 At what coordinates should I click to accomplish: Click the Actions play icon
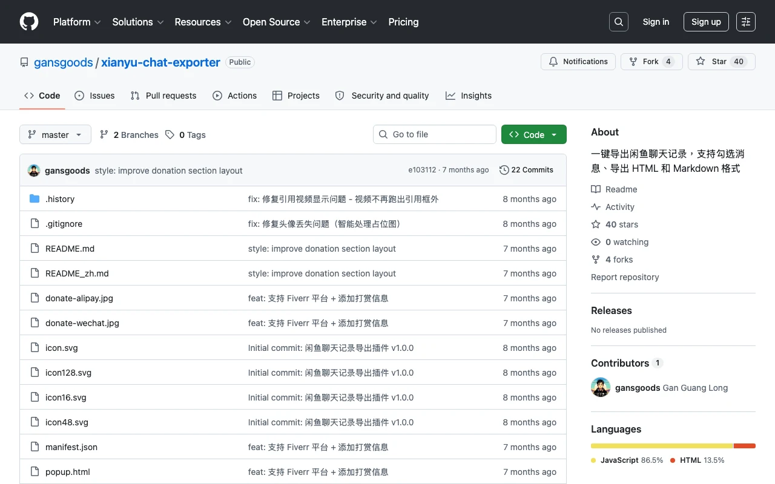(x=217, y=96)
